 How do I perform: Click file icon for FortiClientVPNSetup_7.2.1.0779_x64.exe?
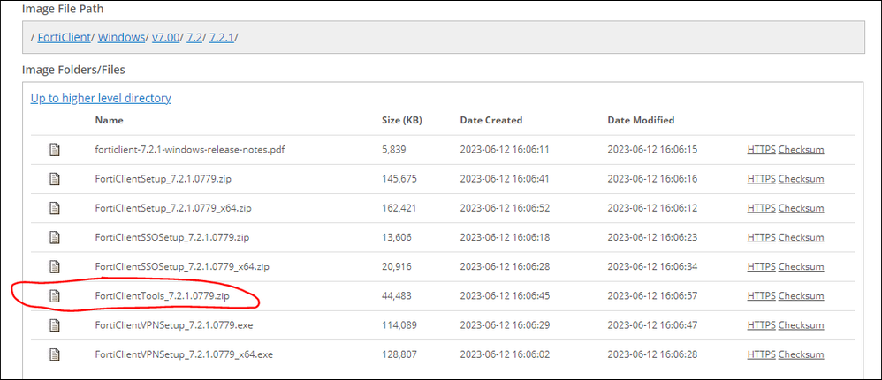55,354
